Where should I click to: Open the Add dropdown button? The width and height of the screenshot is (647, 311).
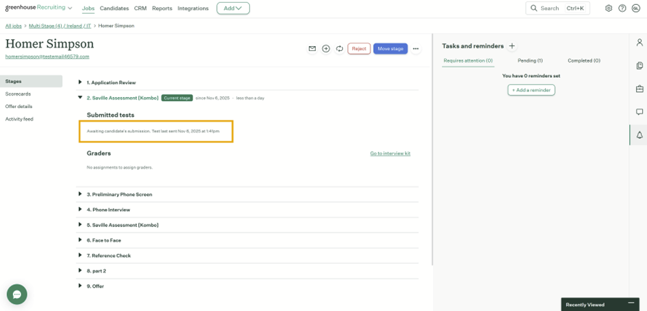pos(233,8)
